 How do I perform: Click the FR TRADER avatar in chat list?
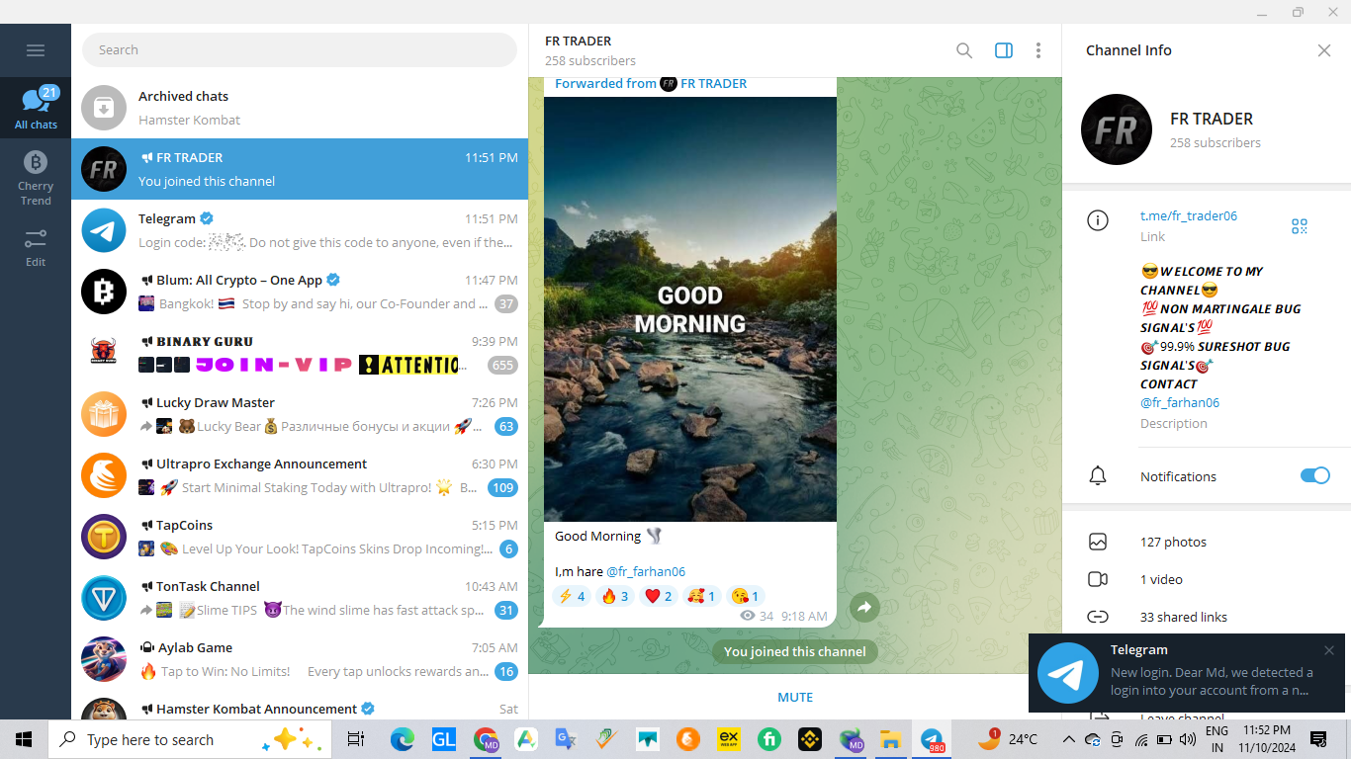pos(104,169)
